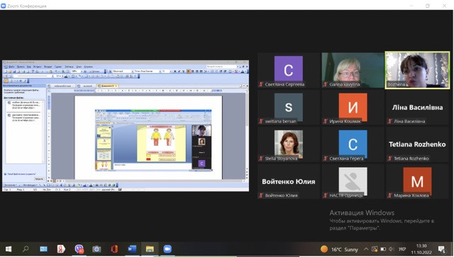Click the Марина Хохлова name label
The width and height of the screenshot is (454, 257).
coord(411,195)
